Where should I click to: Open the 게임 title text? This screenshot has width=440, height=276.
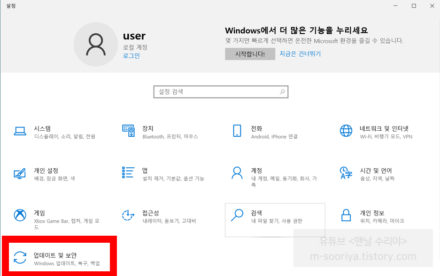coord(39,213)
